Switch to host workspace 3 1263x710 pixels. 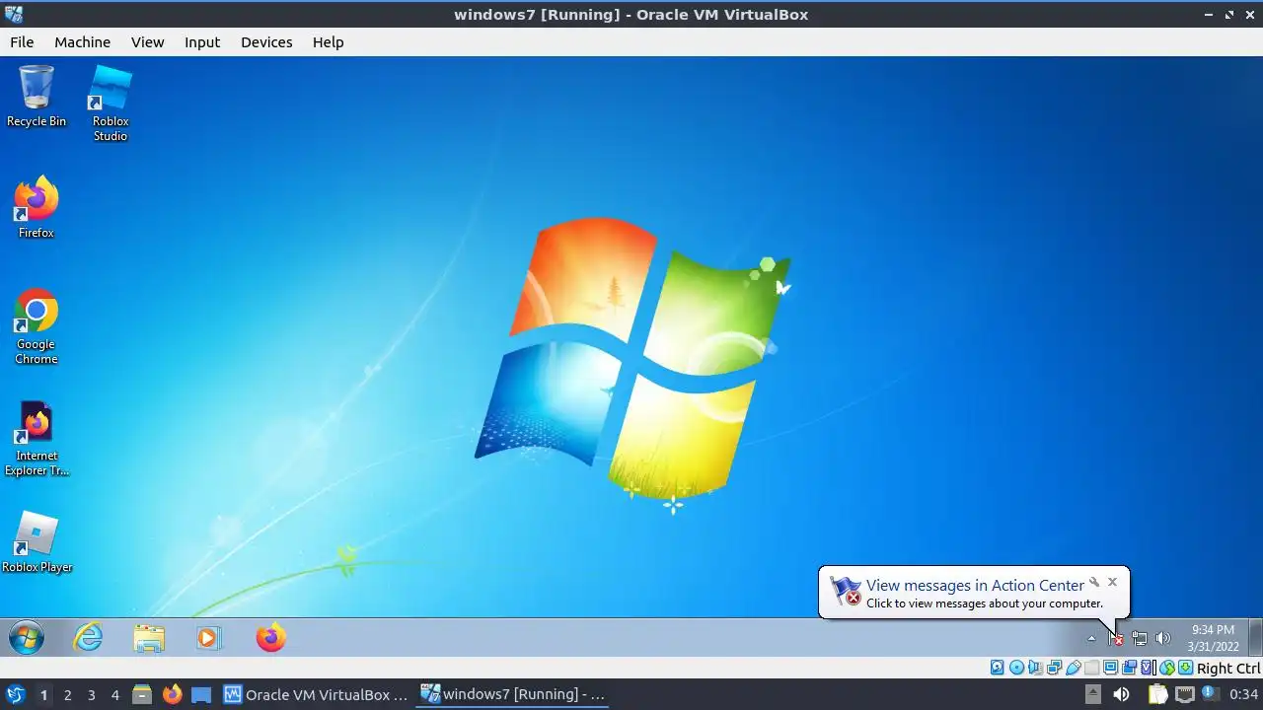[x=91, y=694]
